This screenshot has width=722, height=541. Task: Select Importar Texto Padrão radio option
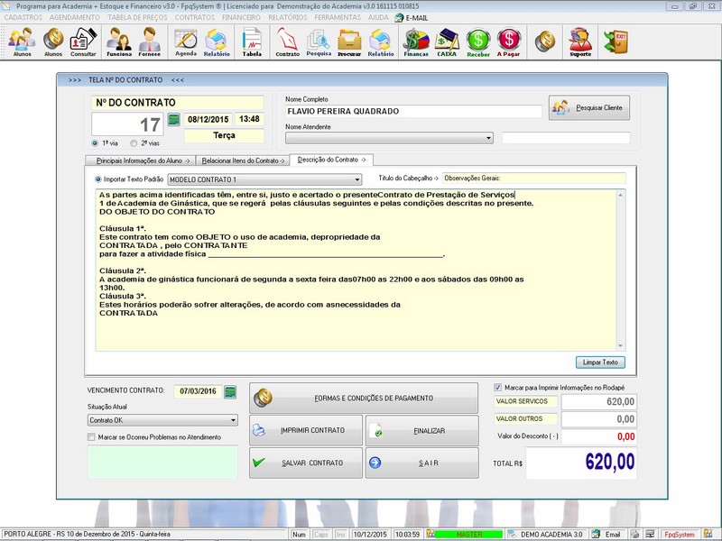pyautogui.click(x=98, y=179)
